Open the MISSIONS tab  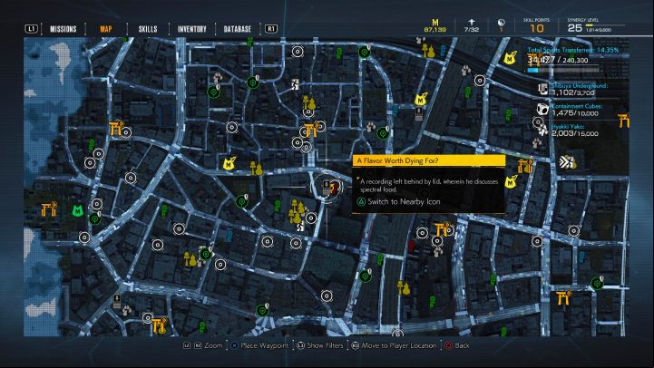[x=63, y=29]
